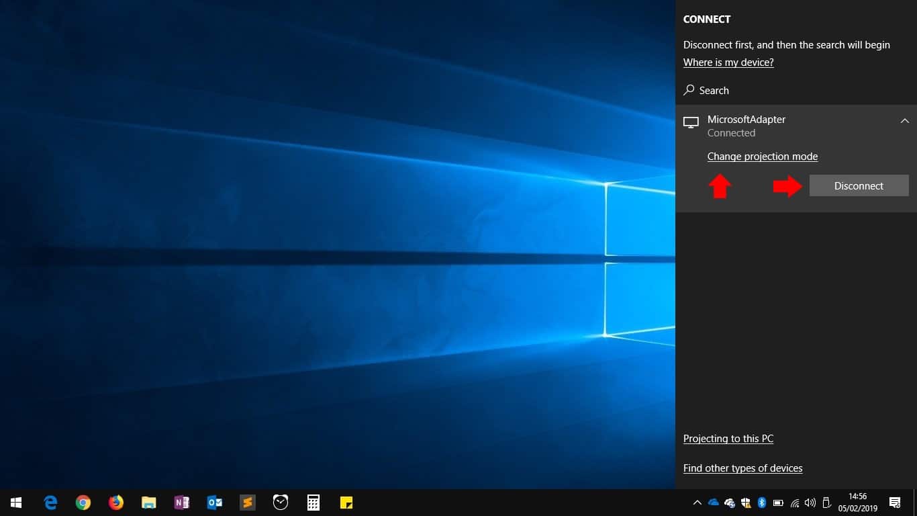
Task: Open the Projecting to this PC link
Action: pos(728,439)
